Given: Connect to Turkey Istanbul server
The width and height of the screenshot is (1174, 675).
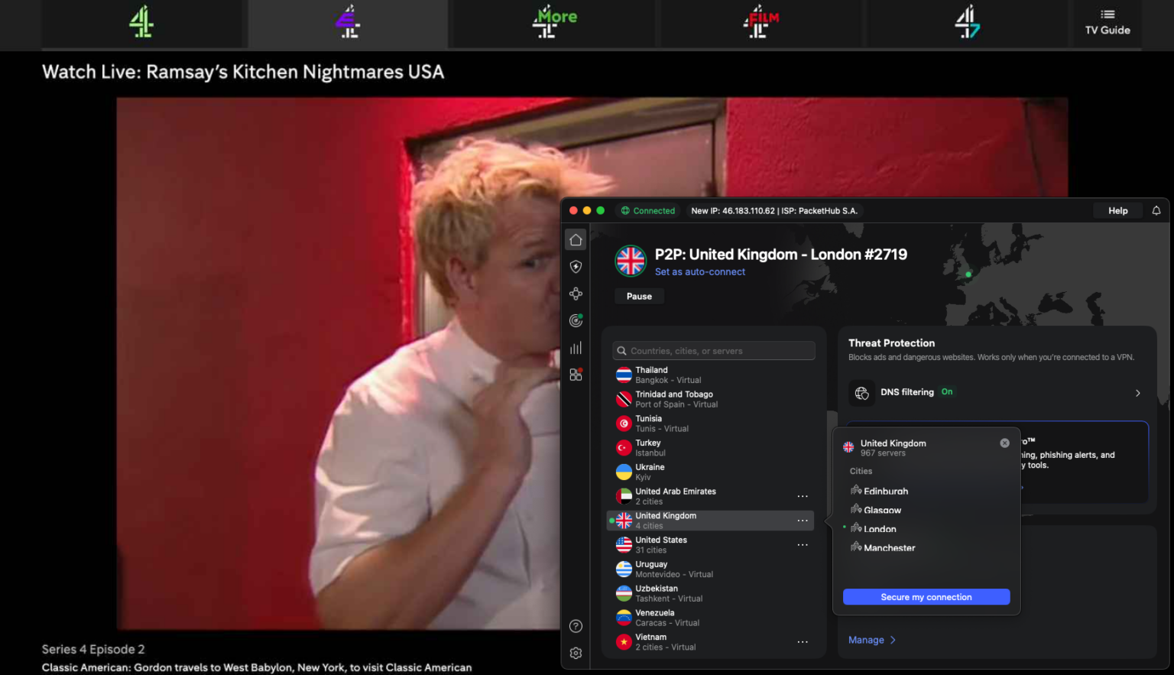Looking at the screenshot, I should click(x=711, y=448).
